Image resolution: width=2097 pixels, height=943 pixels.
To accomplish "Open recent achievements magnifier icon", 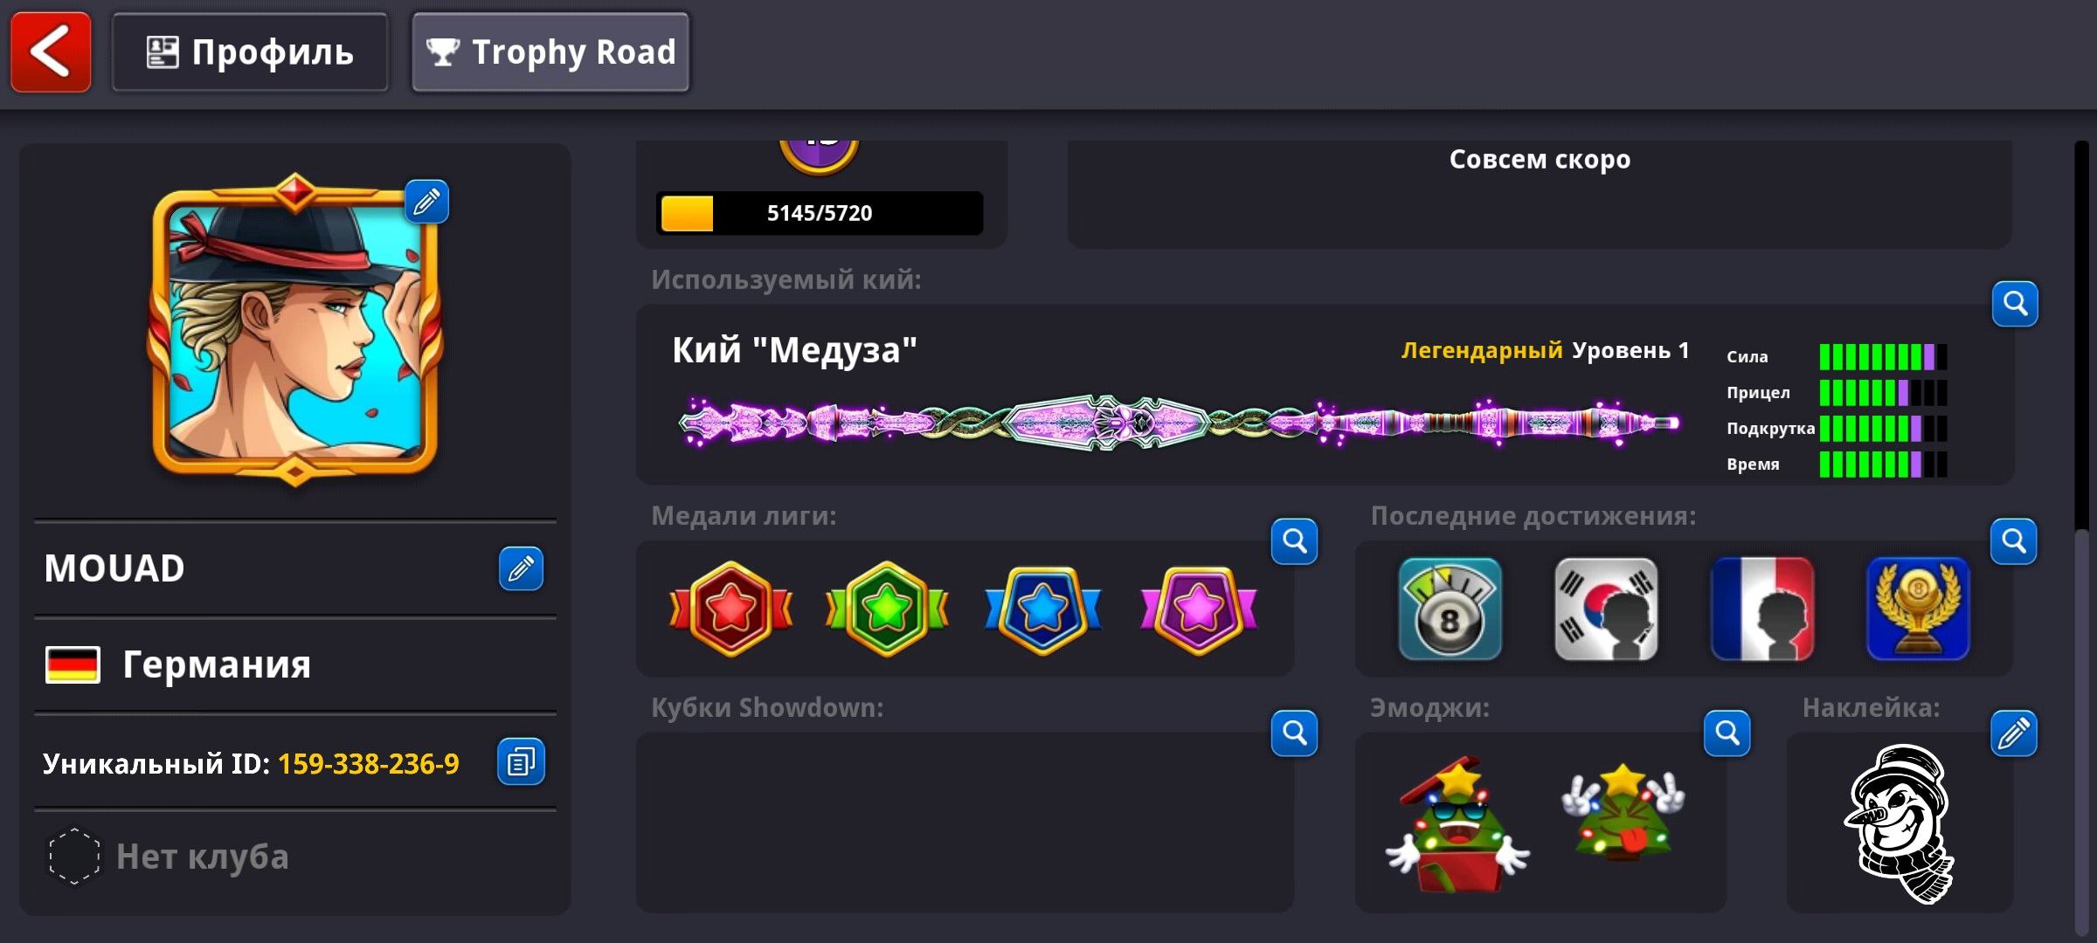I will click(2014, 542).
